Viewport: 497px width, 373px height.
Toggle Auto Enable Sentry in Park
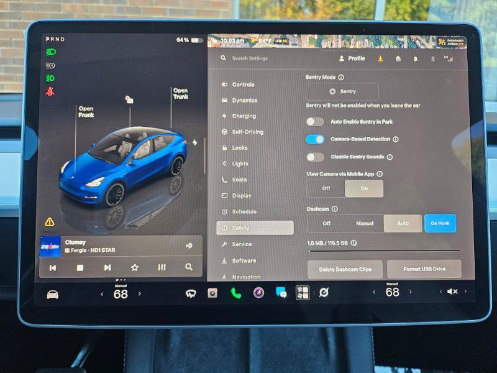(x=315, y=121)
